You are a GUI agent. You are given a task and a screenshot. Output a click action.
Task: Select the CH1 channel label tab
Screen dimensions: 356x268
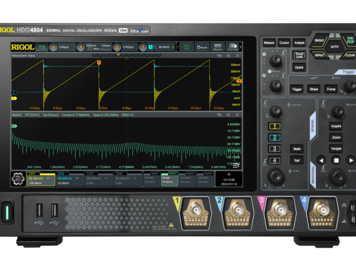[41, 179]
